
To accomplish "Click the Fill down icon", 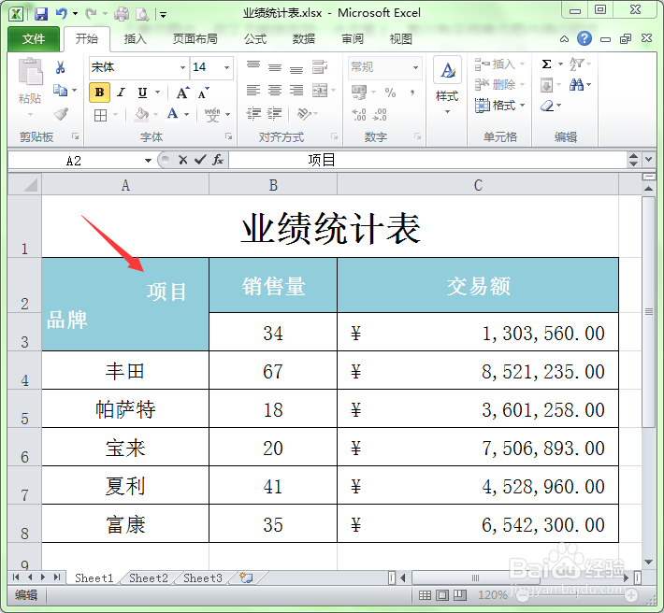I will (x=547, y=85).
